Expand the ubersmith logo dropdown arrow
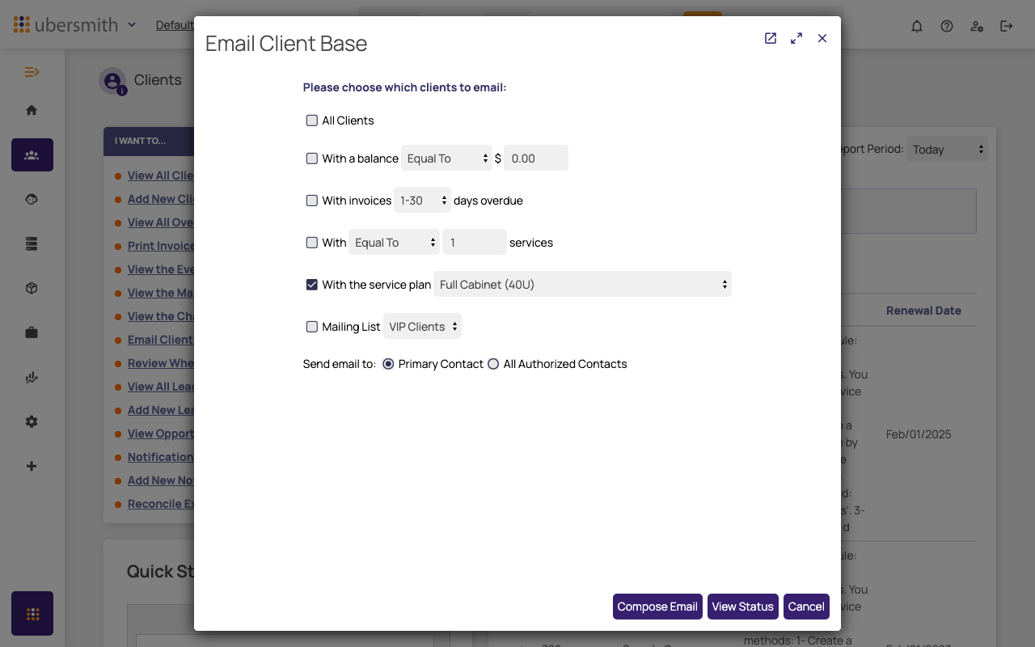Viewport: 1035px width, 647px height. coord(132,25)
